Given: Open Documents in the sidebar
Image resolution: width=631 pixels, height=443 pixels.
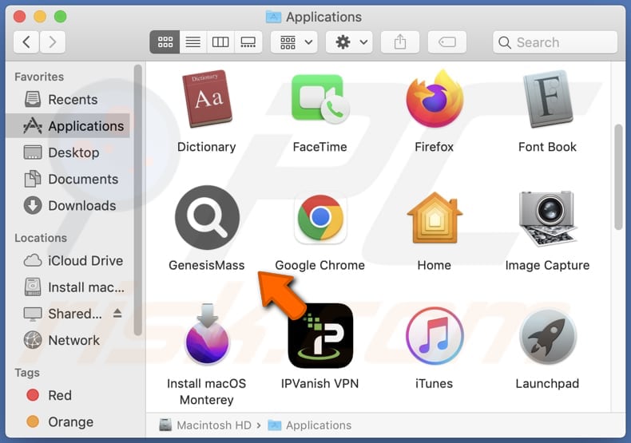Looking at the screenshot, I should tap(68, 179).
